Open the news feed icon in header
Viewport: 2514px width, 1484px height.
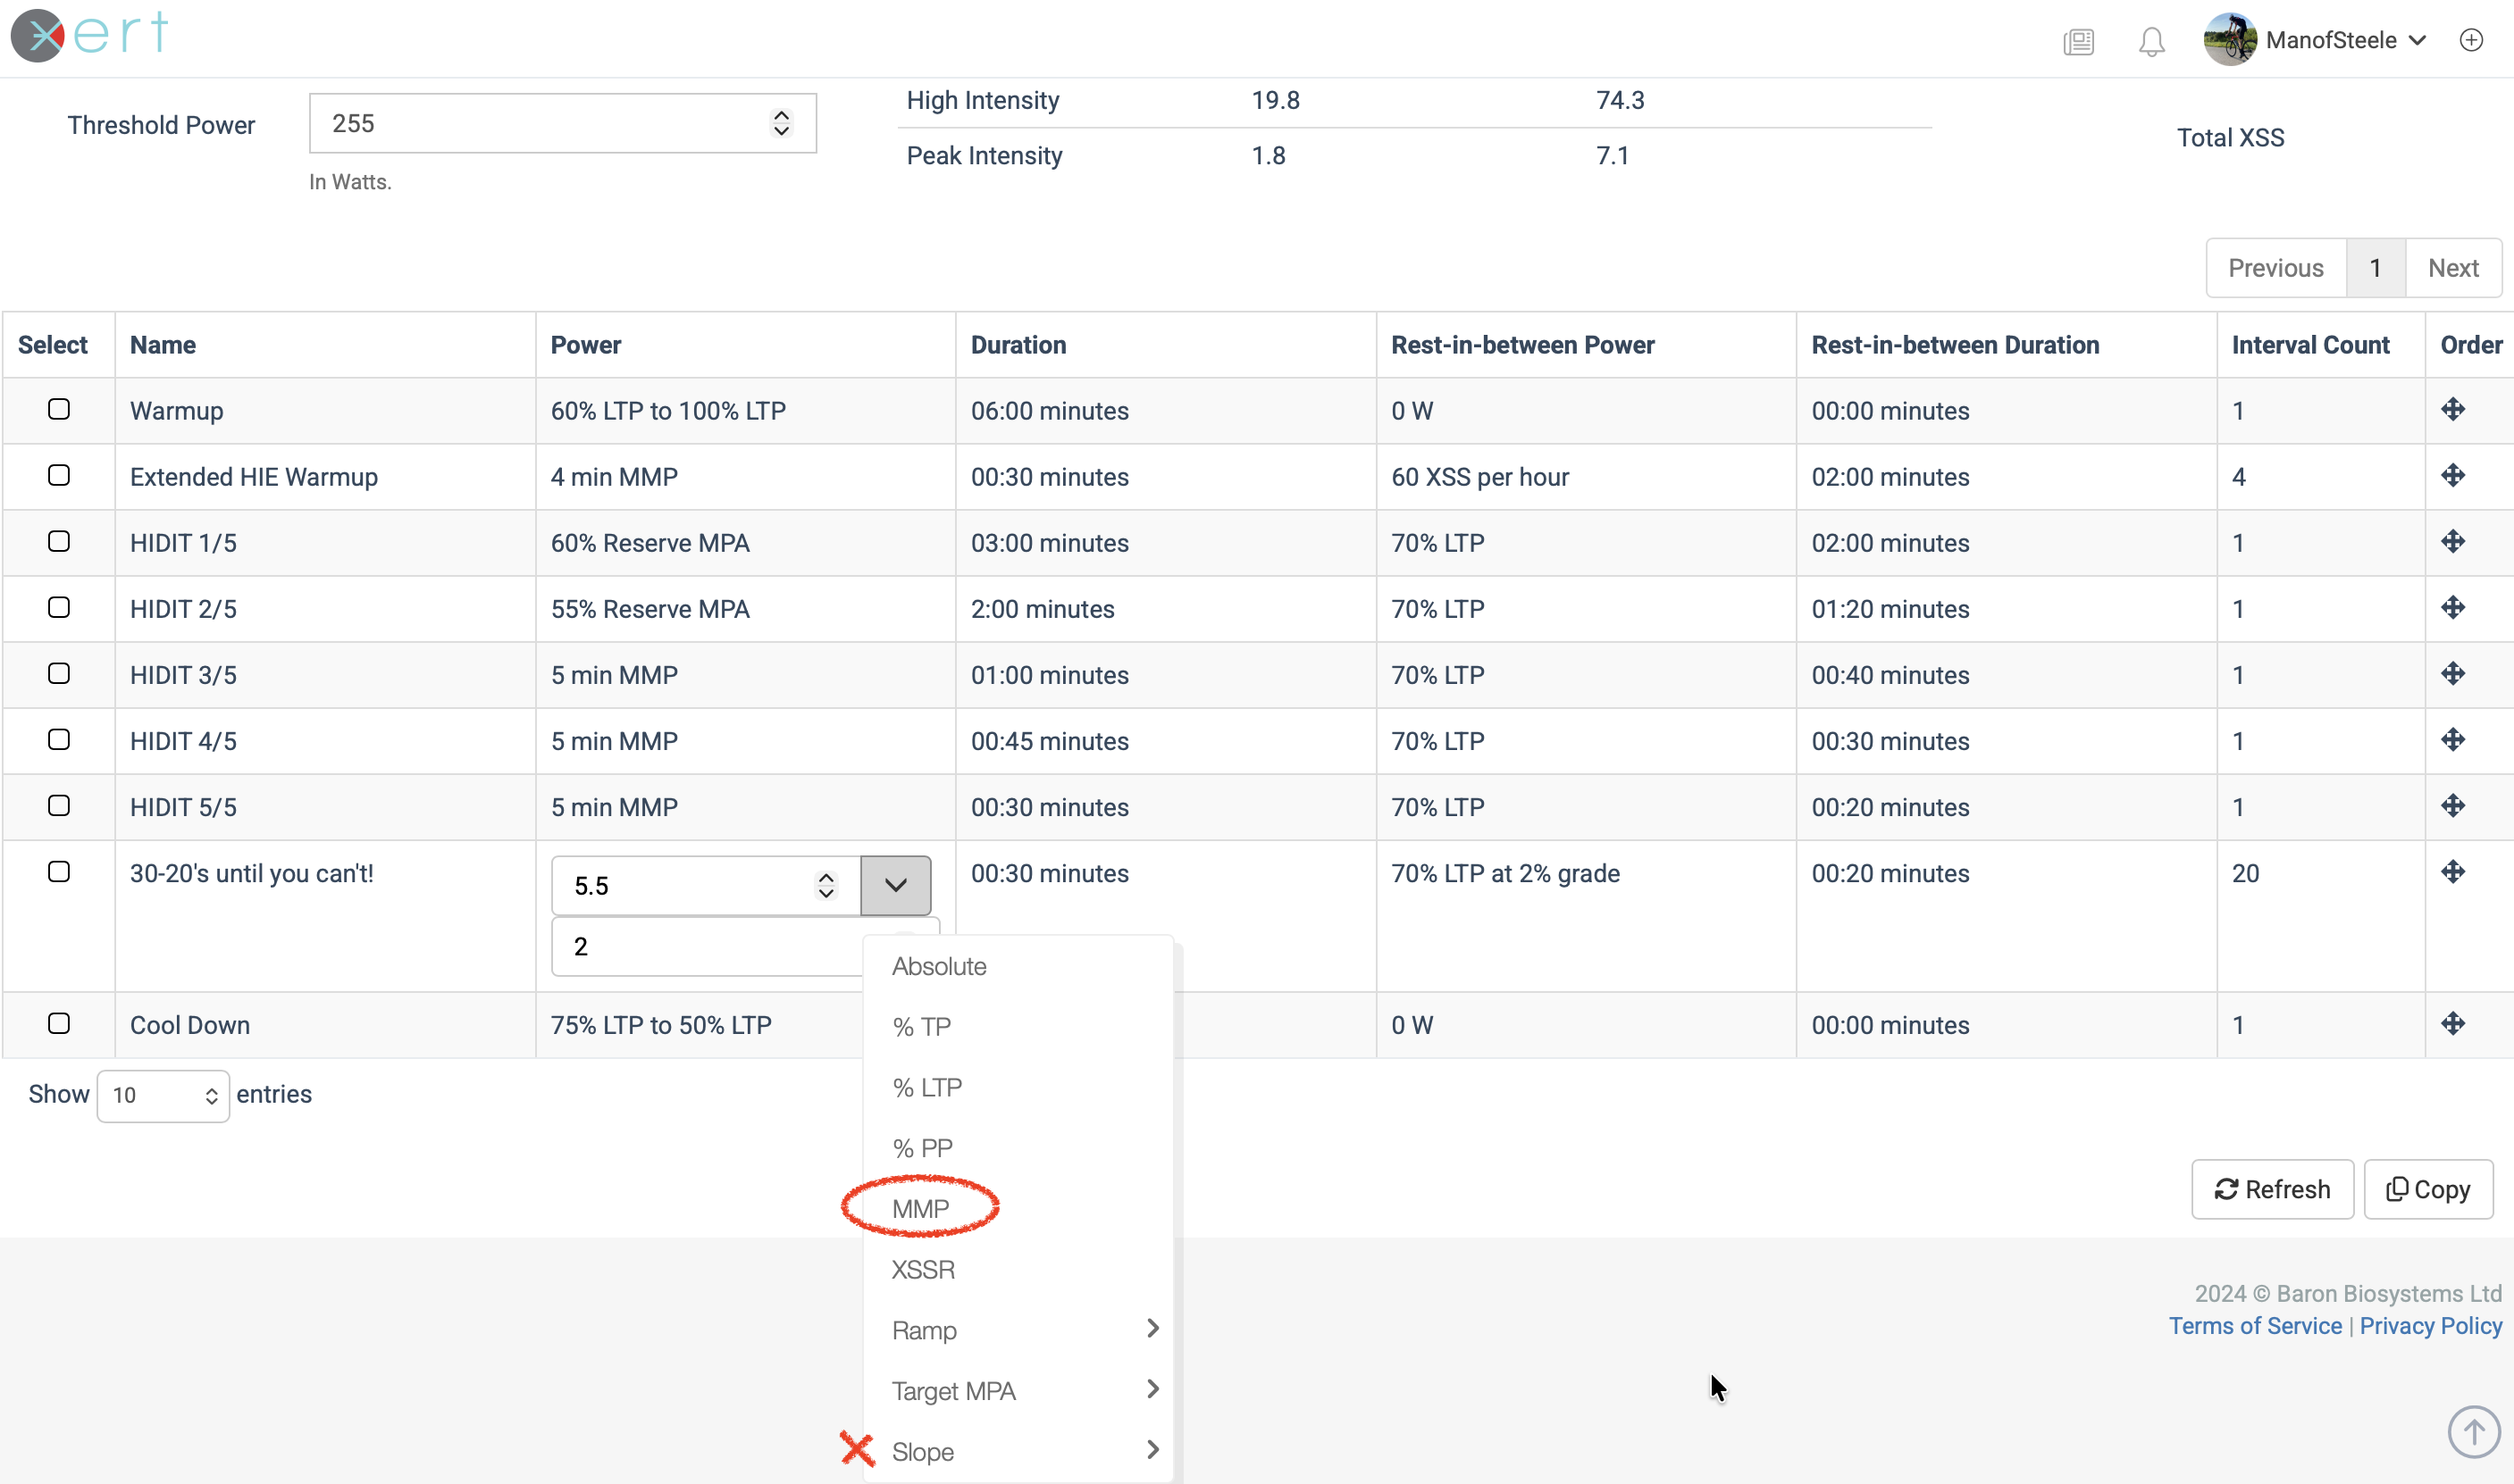(2078, 41)
